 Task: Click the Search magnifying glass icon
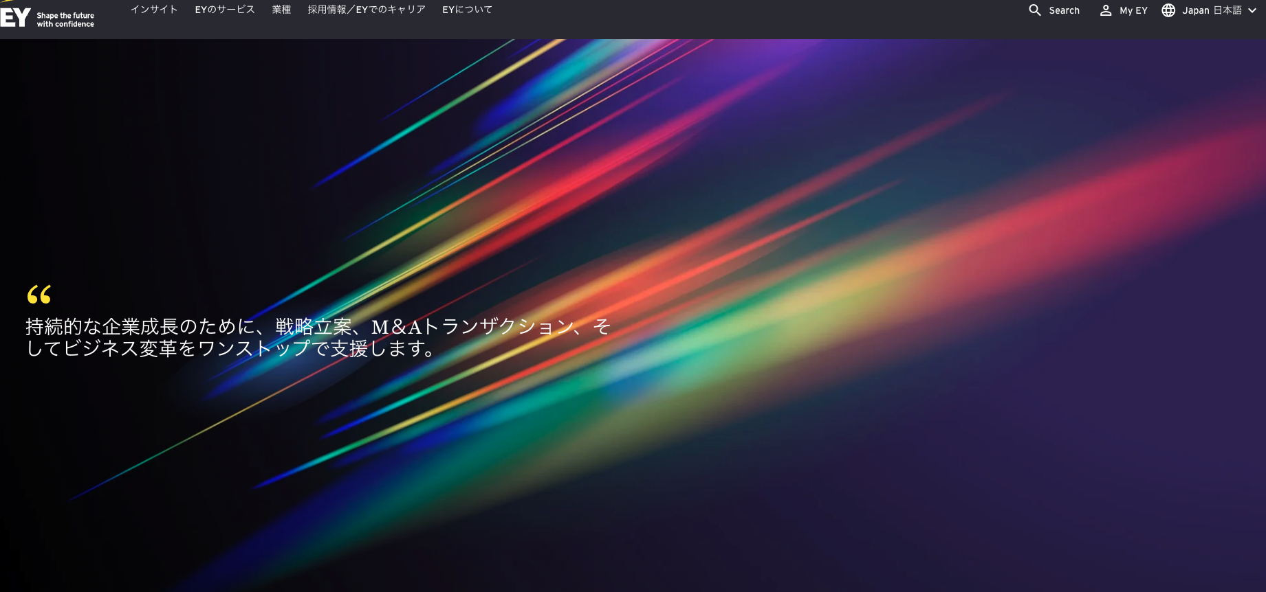(1034, 10)
